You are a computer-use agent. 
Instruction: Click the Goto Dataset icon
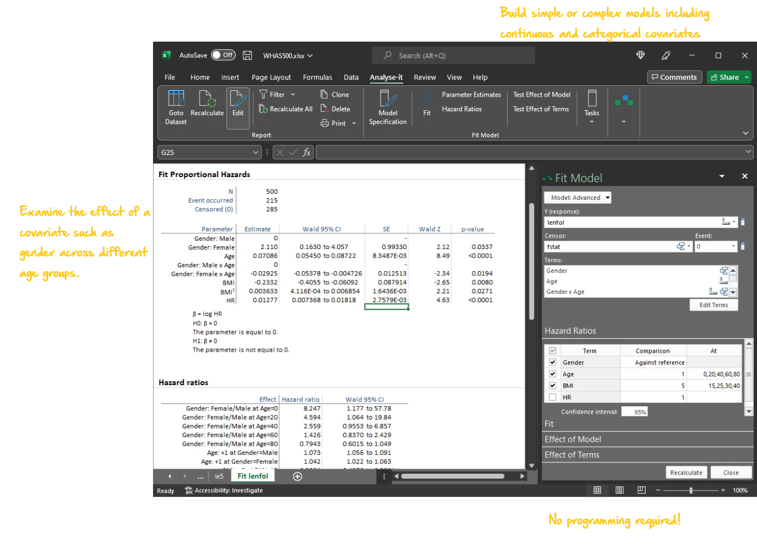176,99
